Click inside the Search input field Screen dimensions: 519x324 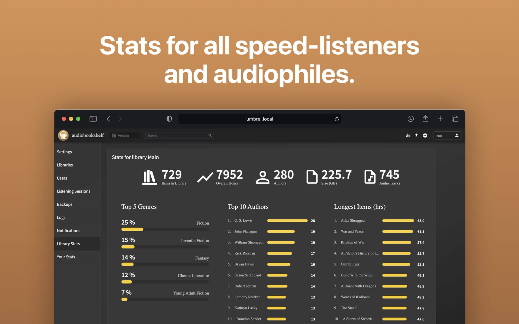(176, 135)
